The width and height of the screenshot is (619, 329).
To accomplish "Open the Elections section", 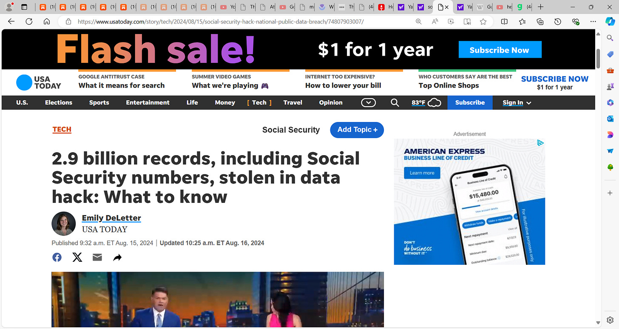I will click(59, 102).
